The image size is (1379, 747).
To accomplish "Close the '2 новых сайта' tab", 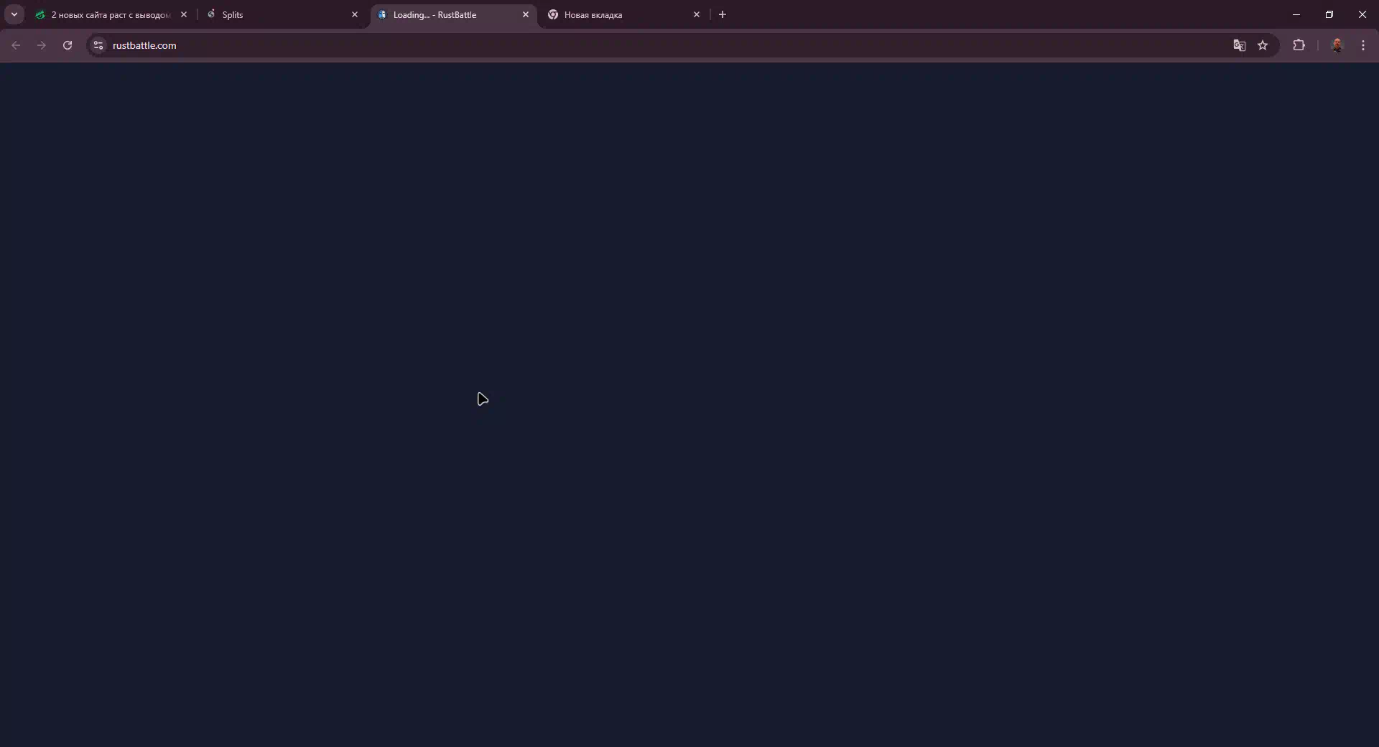I will point(184,14).
